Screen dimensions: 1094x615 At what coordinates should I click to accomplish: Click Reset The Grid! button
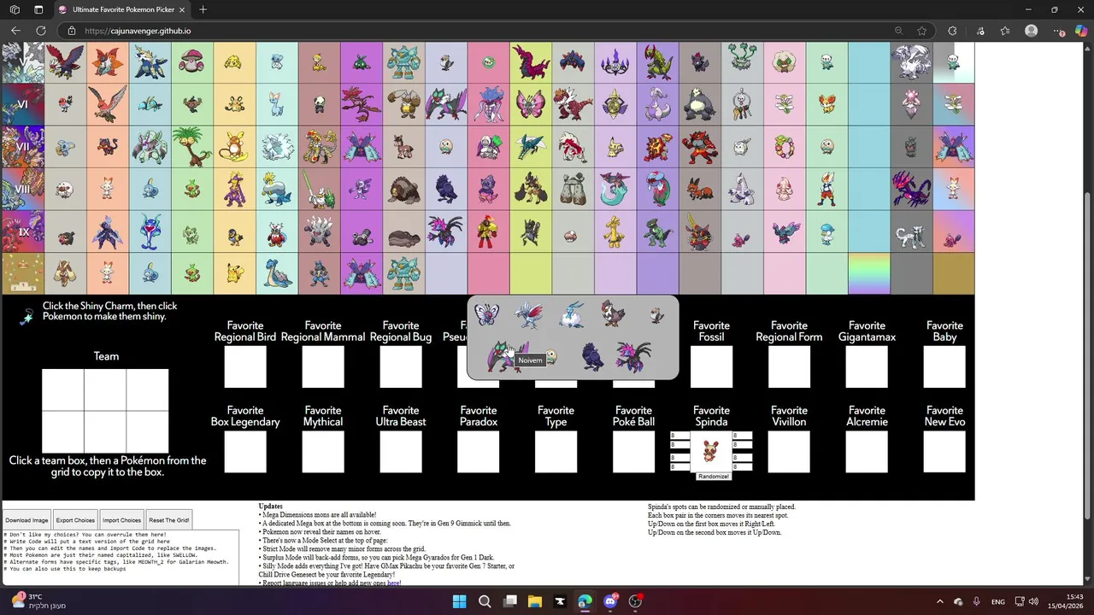pyautogui.click(x=168, y=520)
